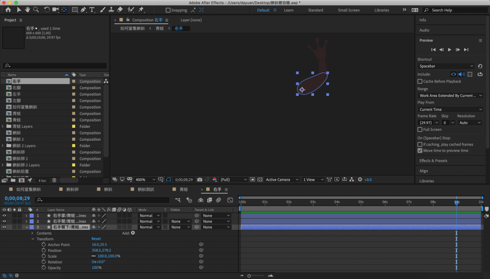Screen dimensions: 490x279
Task: Select the Clone Stamp tool
Action: 111,10
